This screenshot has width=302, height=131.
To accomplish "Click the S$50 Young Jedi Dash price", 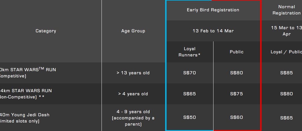I will click(x=189, y=117).
